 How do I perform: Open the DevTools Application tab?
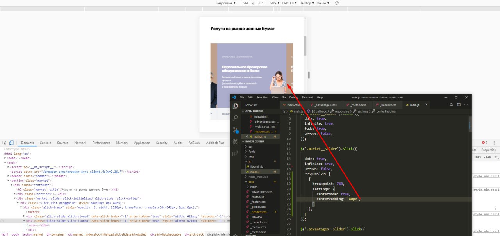pyautogui.click(x=142, y=143)
